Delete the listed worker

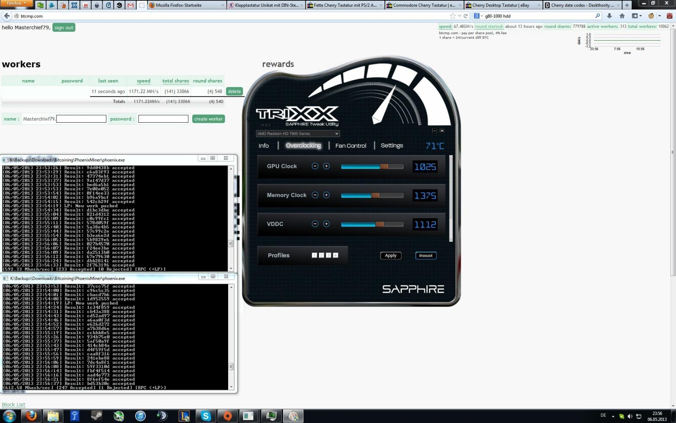234,91
